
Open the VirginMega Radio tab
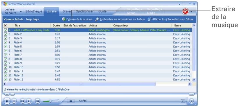[155, 11]
